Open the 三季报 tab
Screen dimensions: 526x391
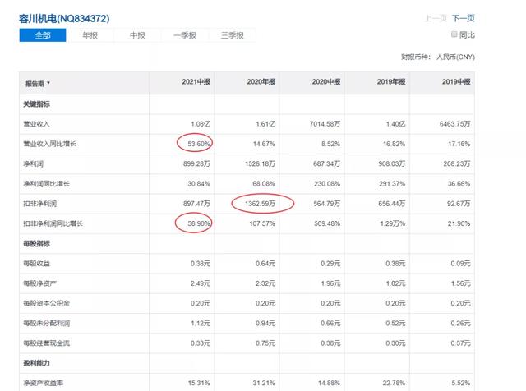[x=232, y=35]
